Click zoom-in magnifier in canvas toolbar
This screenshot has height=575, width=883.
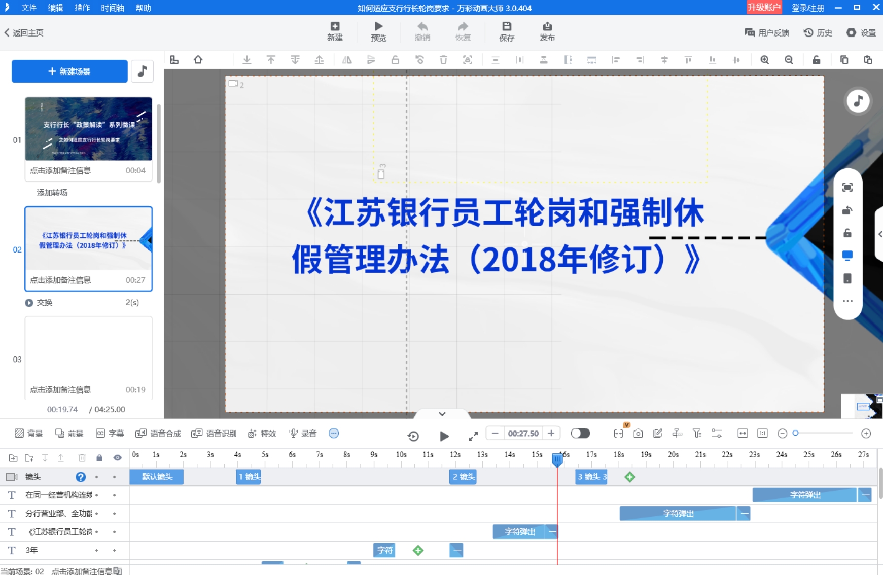tap(765, 60)
